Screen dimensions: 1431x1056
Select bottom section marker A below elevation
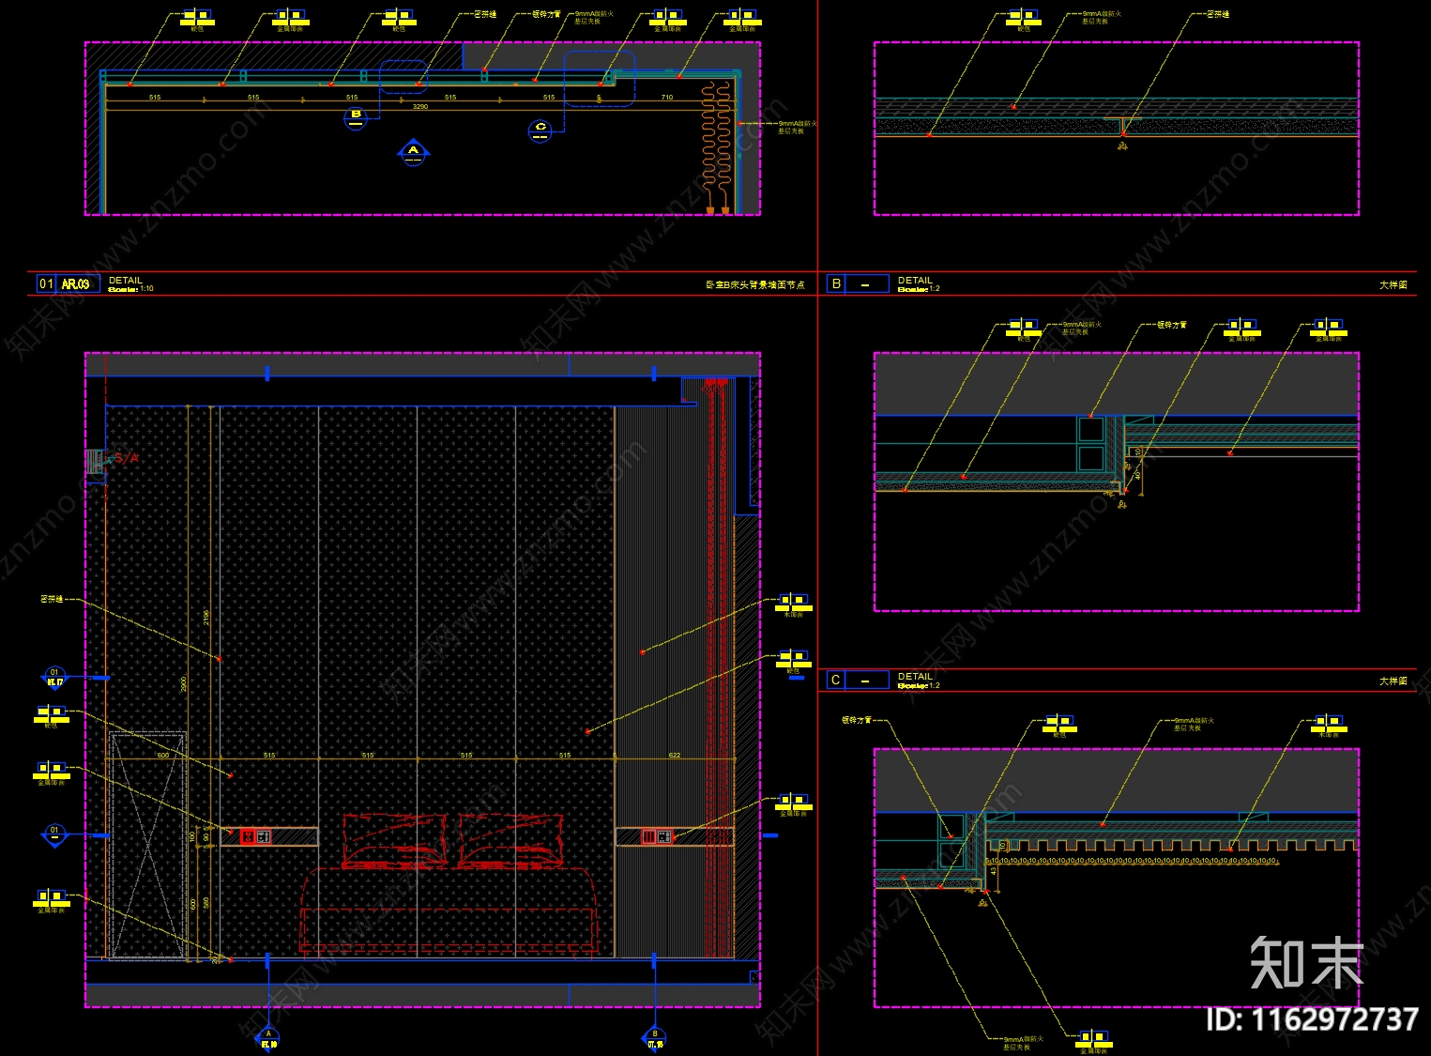pos(267,1038)
